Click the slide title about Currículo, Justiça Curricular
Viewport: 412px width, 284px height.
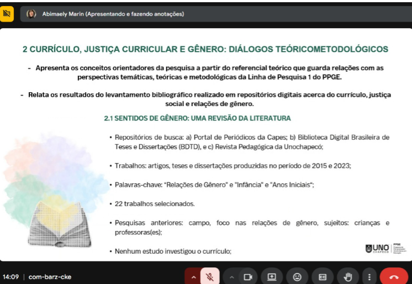(205, 49)
